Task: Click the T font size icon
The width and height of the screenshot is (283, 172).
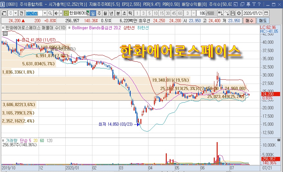Action: (254, 4)
